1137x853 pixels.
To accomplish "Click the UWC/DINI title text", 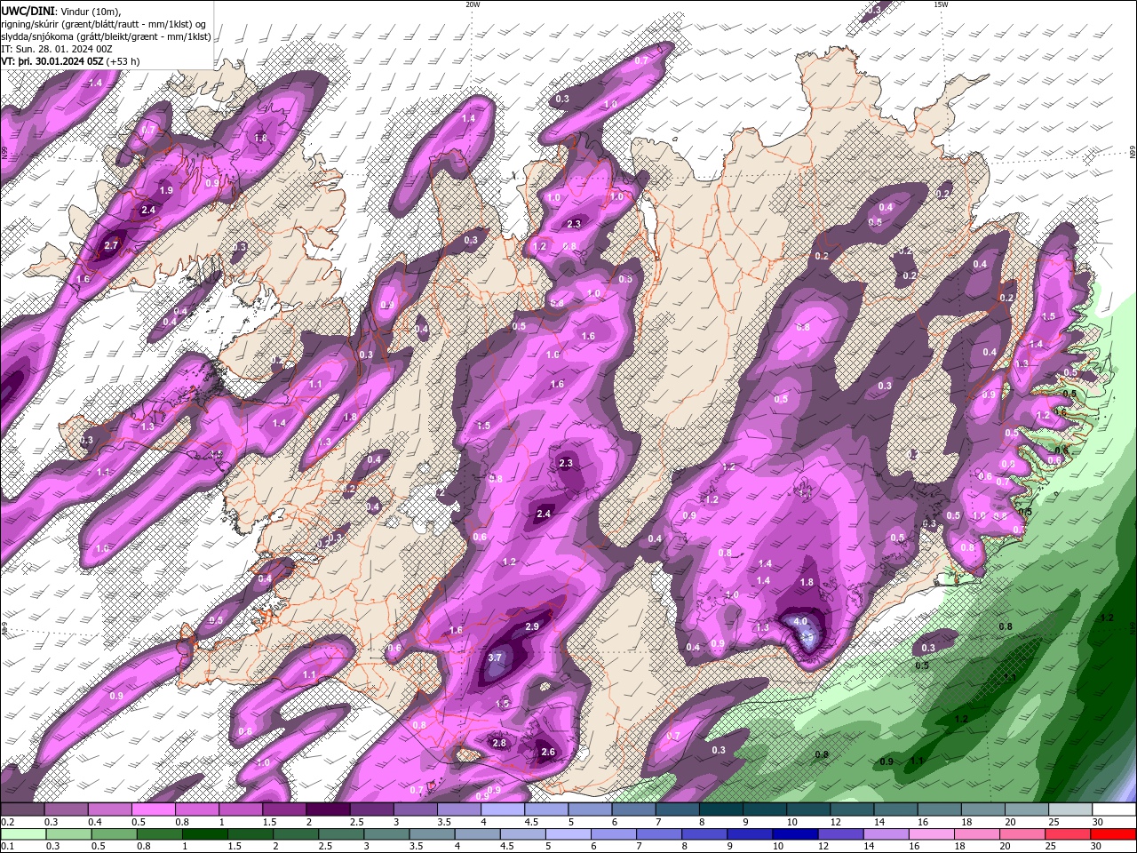I will [28, 11].
